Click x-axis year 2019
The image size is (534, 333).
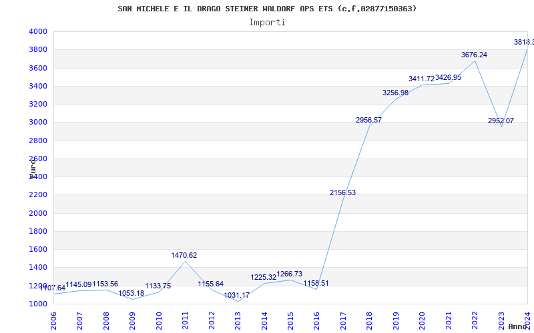pyautogui.click(x=396, y=320)
